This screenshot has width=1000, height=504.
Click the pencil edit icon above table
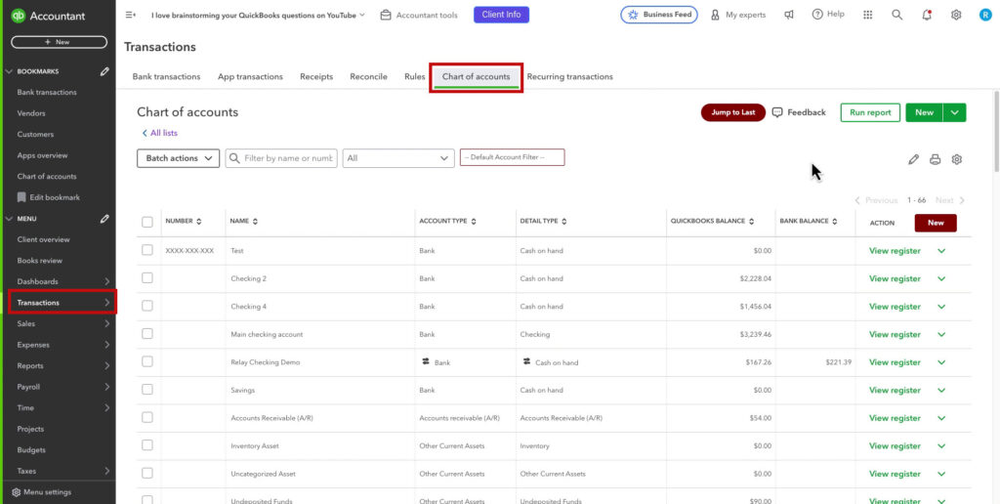coord(913,159)
